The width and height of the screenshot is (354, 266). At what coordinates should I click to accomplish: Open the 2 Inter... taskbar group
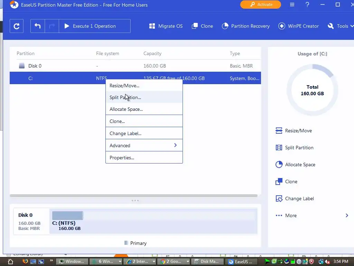[140, 261]
